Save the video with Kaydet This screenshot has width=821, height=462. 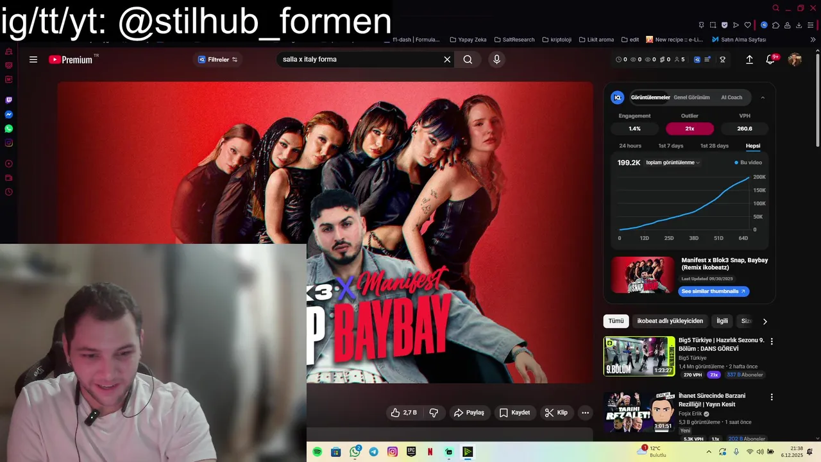(514, 413)
